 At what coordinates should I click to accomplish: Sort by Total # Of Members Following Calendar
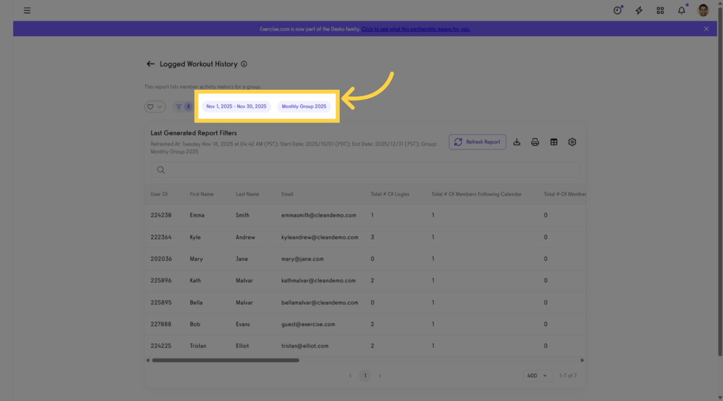point(476,194)
